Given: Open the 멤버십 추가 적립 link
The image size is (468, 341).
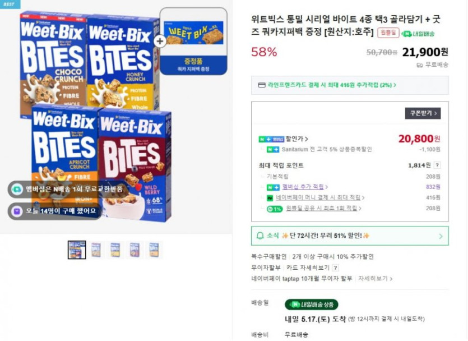Looking at the screenshot, I should click(305, 187).
